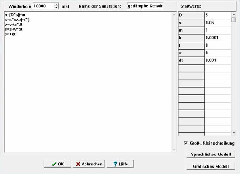Click the variable name cell k
The width and height of the screenshot is (240, 174).
[191, 38]
